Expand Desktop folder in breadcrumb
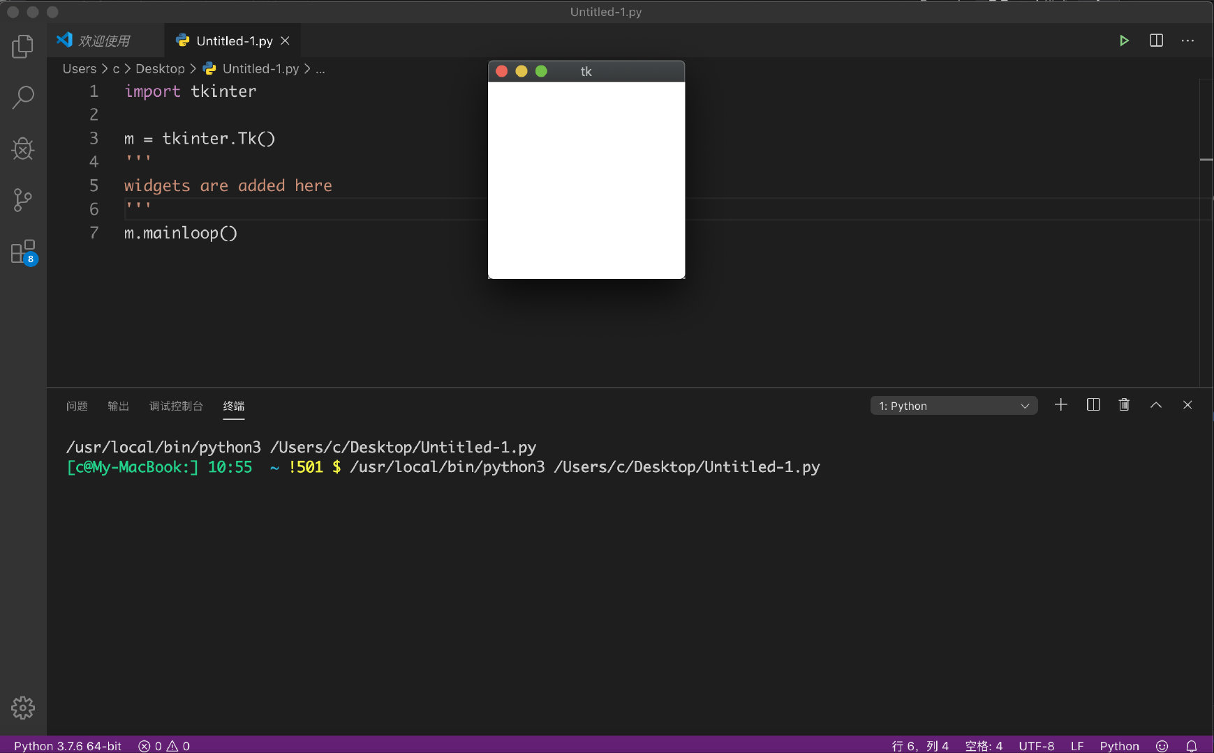 coord(160,68)
